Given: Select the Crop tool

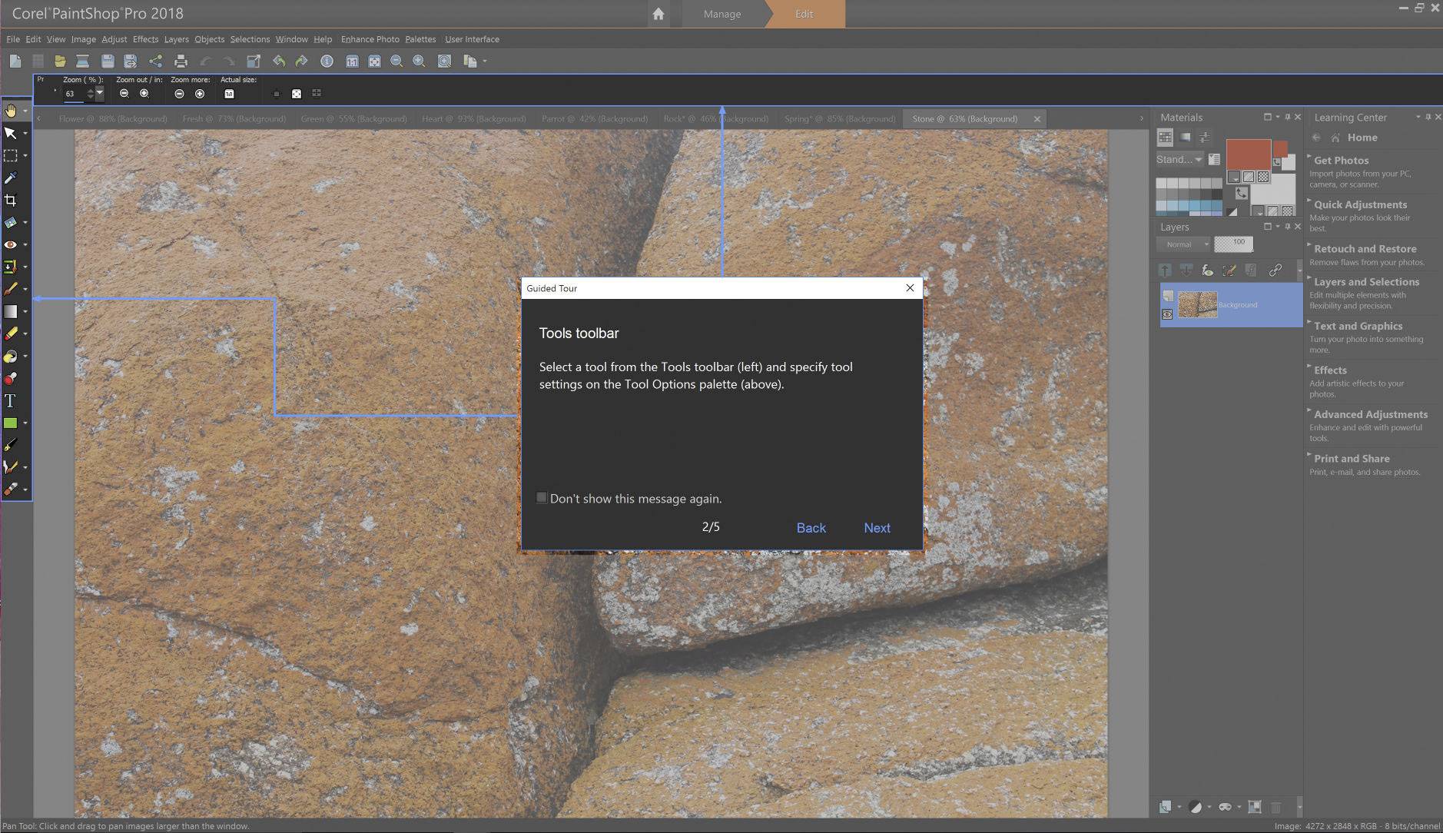Looking at the screenshot, I should pyautogui.click(x=12, y=199).
